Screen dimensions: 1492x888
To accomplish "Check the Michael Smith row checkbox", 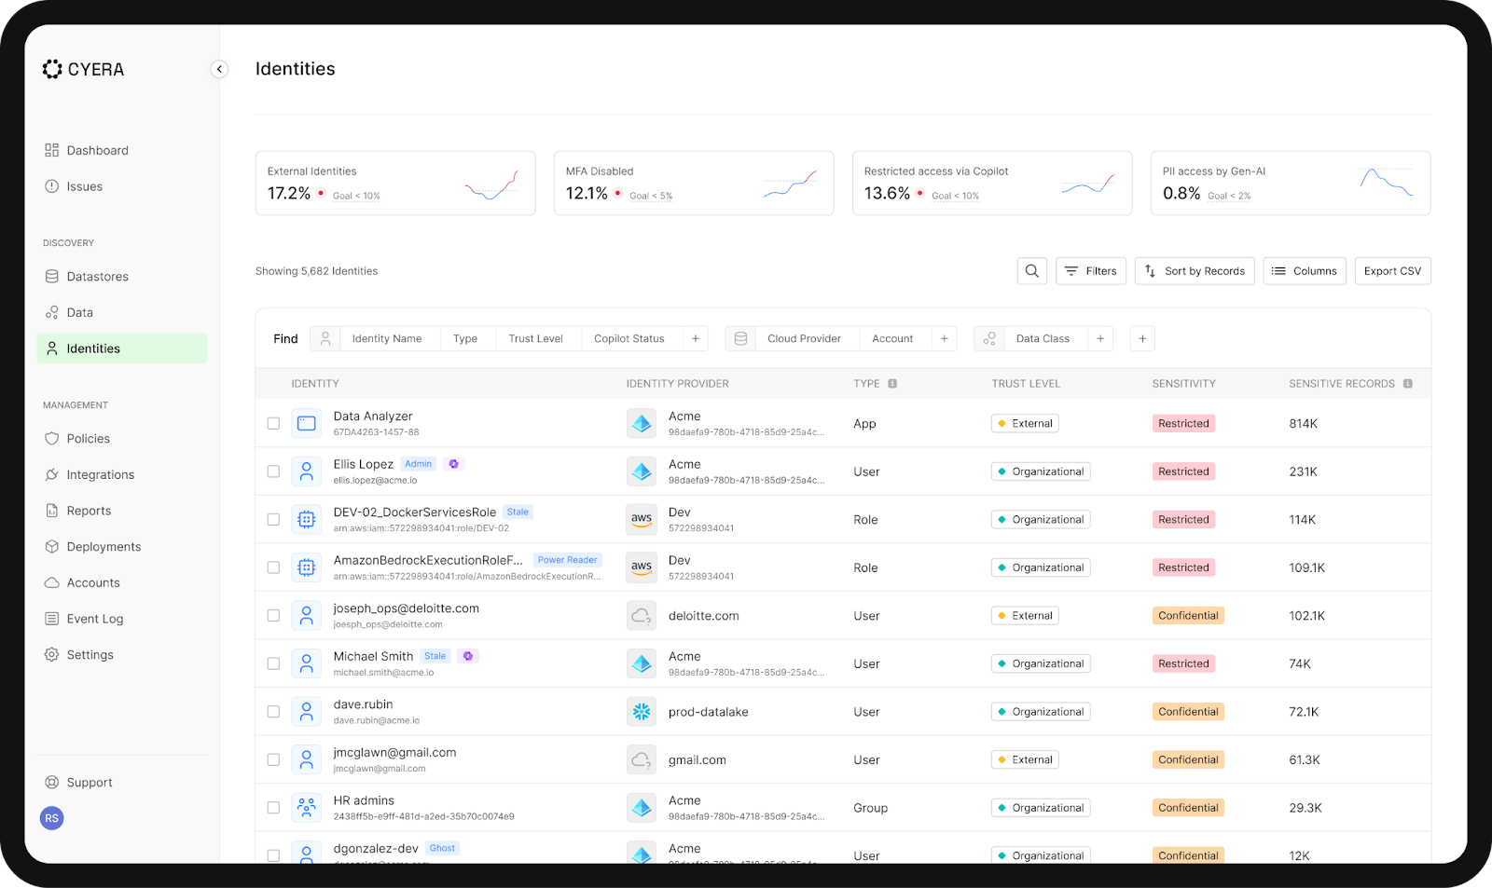I will click(273, 663).
